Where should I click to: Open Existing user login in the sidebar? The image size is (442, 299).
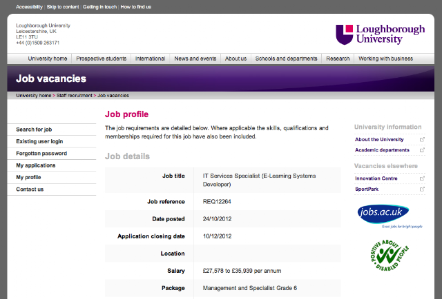[52, 141]
